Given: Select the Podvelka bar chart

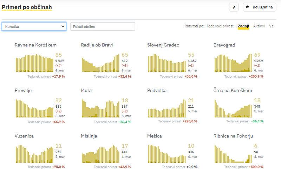Looking at the screenshot, I should pyautogui.click(x=167, y=109).
